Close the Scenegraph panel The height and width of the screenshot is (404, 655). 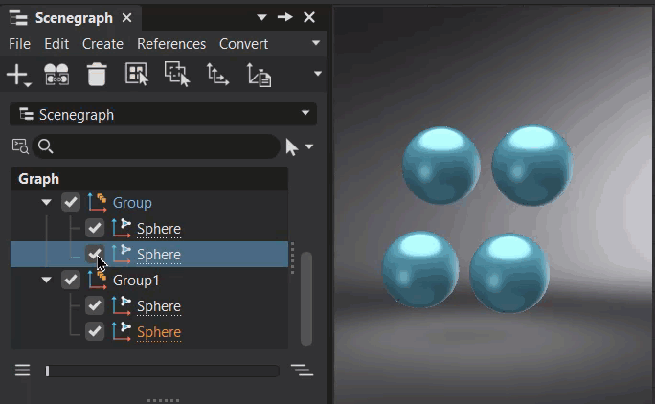pyautogui.click(x=309, y=17)
